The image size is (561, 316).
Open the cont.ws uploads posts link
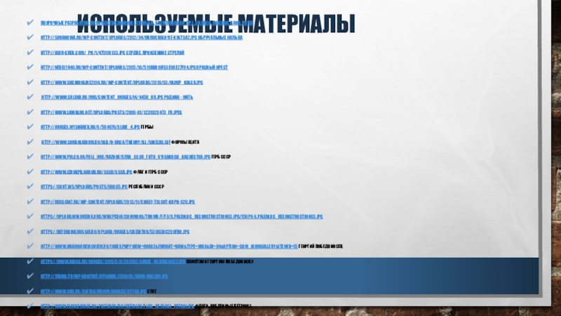pyautogui.click(x=84, y=187)
